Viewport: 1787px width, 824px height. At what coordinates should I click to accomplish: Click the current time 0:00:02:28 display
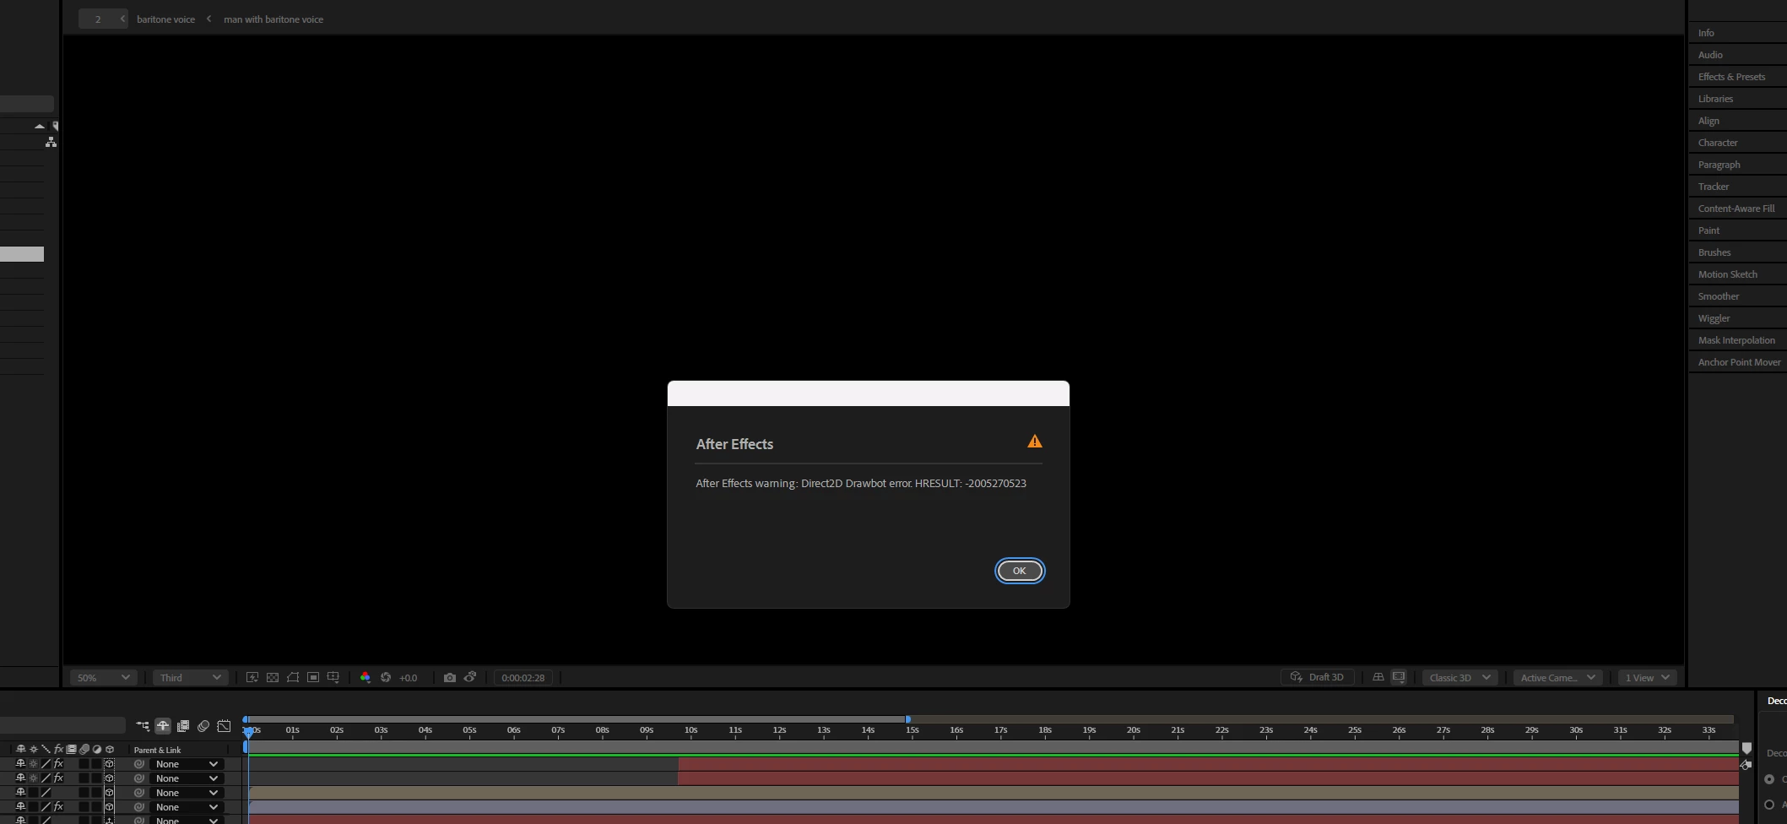[523, 677]
